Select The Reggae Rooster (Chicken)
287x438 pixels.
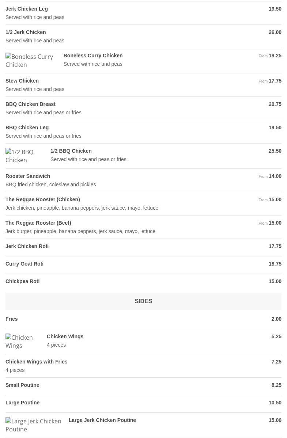point(42,199)
